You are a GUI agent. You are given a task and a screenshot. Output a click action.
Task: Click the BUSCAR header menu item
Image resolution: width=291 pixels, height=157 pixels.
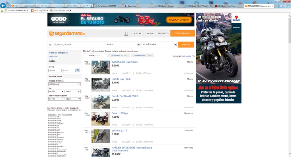coord(137,33)
